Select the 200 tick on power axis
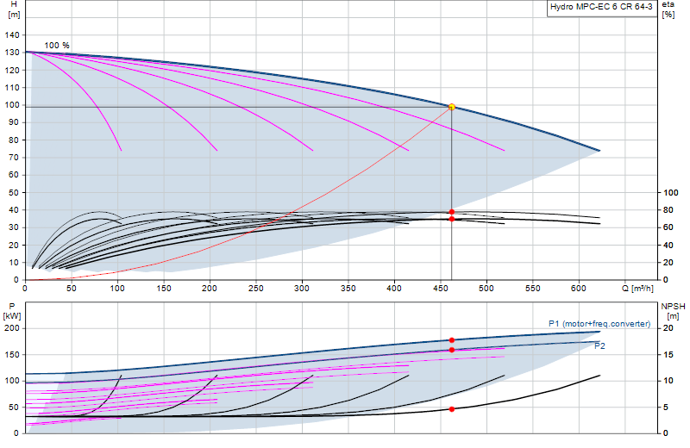Screen dimensions: 690x448 tap(12, 328)
